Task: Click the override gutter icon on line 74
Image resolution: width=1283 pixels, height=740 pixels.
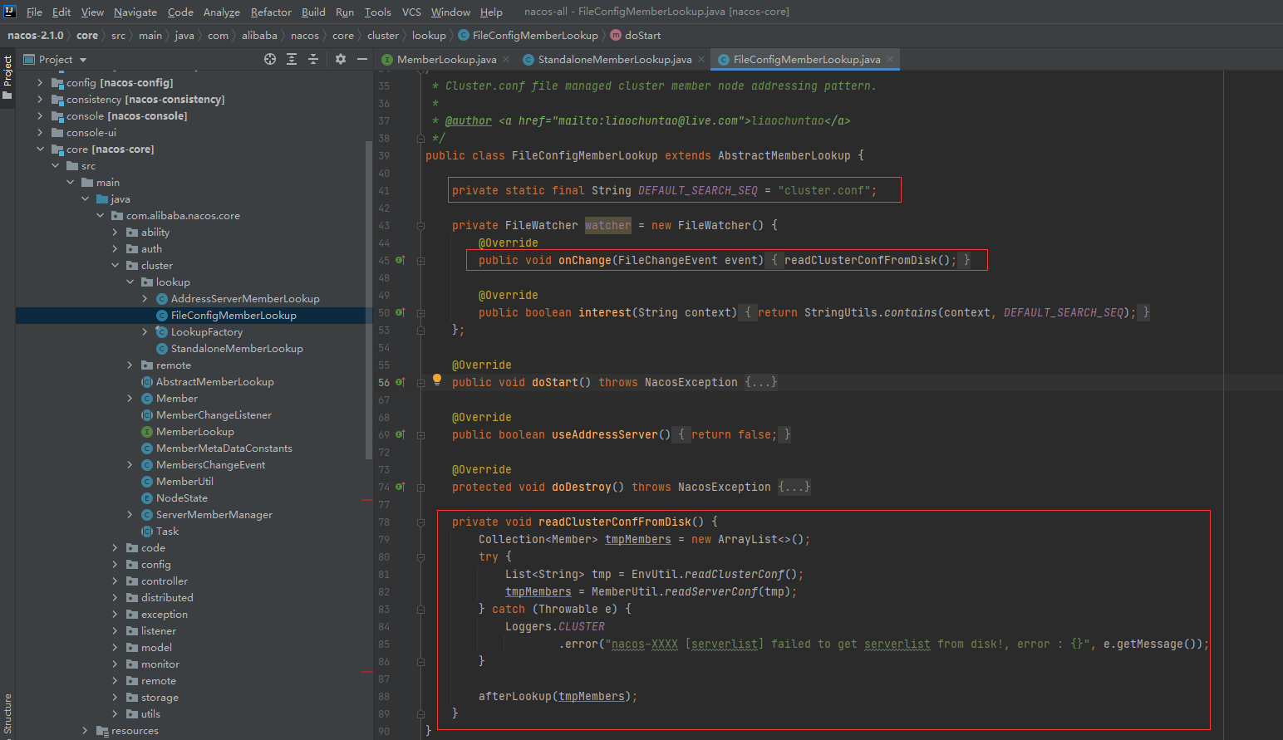Action: coord(401,487)
